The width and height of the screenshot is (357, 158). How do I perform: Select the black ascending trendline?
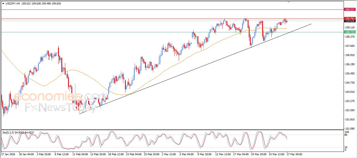(x=195, y=69)
